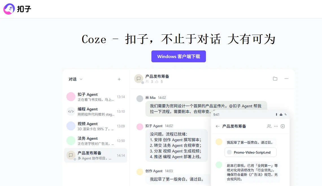
Task: Click 林 Mia's message about 产品宣传片
Action: (206, 109)
